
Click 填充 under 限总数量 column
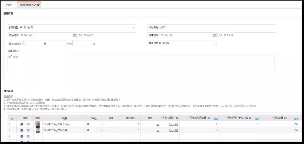[x=296, y=119]
